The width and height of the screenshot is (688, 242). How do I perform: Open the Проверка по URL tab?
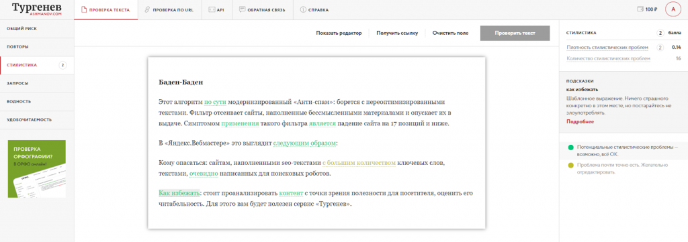(x=169, y=9)
